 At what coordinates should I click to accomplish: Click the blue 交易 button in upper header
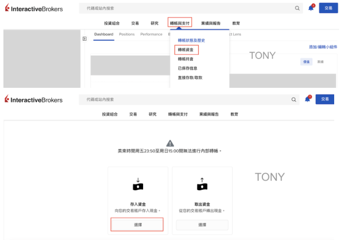328,8
